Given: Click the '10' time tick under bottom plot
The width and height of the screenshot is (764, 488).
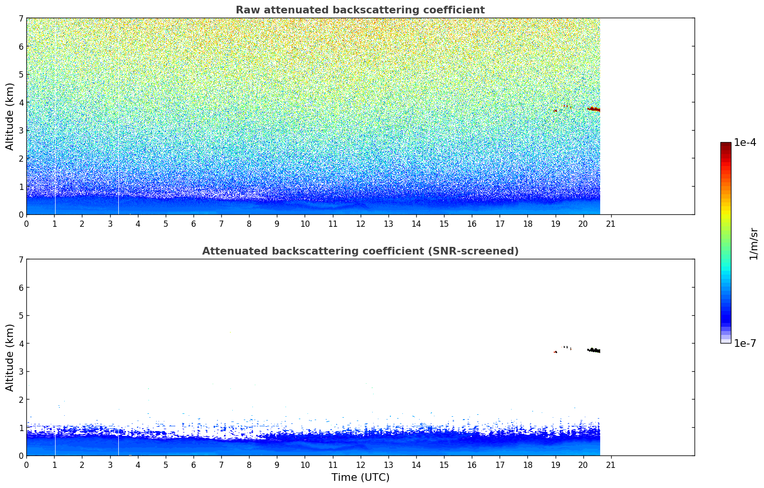Looking at the screenshot, I should (x=305, y=465).
